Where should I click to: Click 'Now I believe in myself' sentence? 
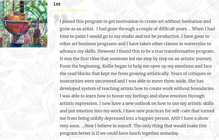[x=108, y=126]
